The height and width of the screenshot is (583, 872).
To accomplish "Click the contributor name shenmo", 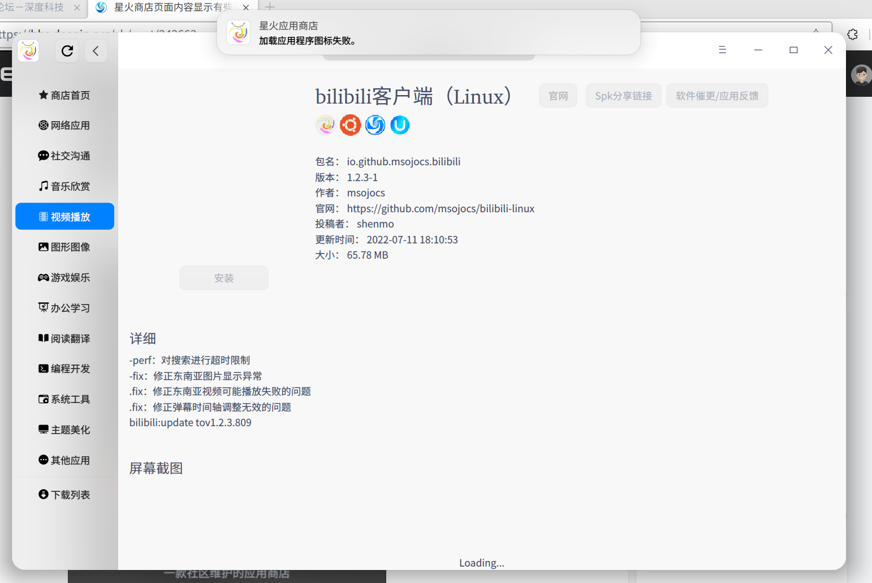I will [x=375, y=224].
